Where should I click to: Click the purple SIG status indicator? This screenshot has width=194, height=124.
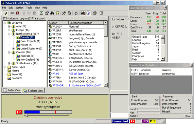tap(145, 121)
